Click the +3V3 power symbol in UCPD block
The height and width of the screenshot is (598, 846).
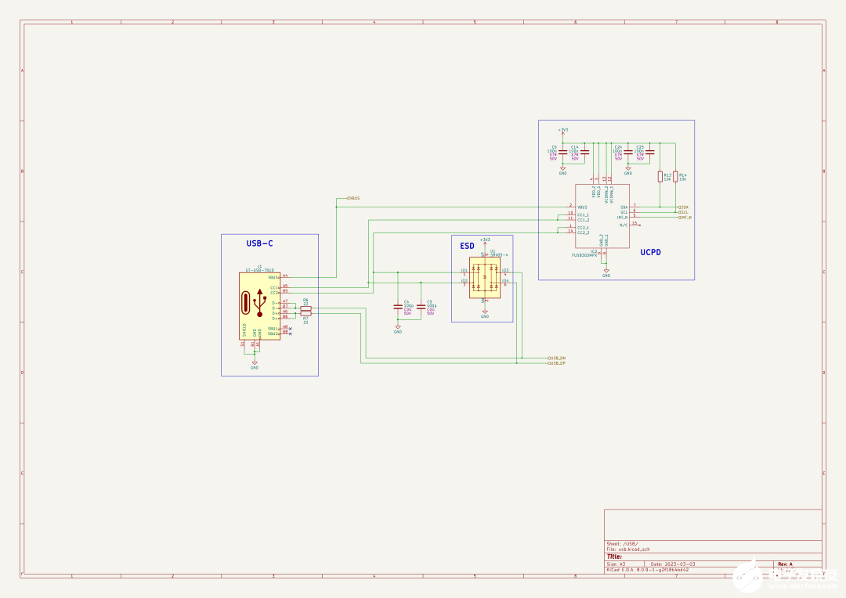click(x=562, y=131)
